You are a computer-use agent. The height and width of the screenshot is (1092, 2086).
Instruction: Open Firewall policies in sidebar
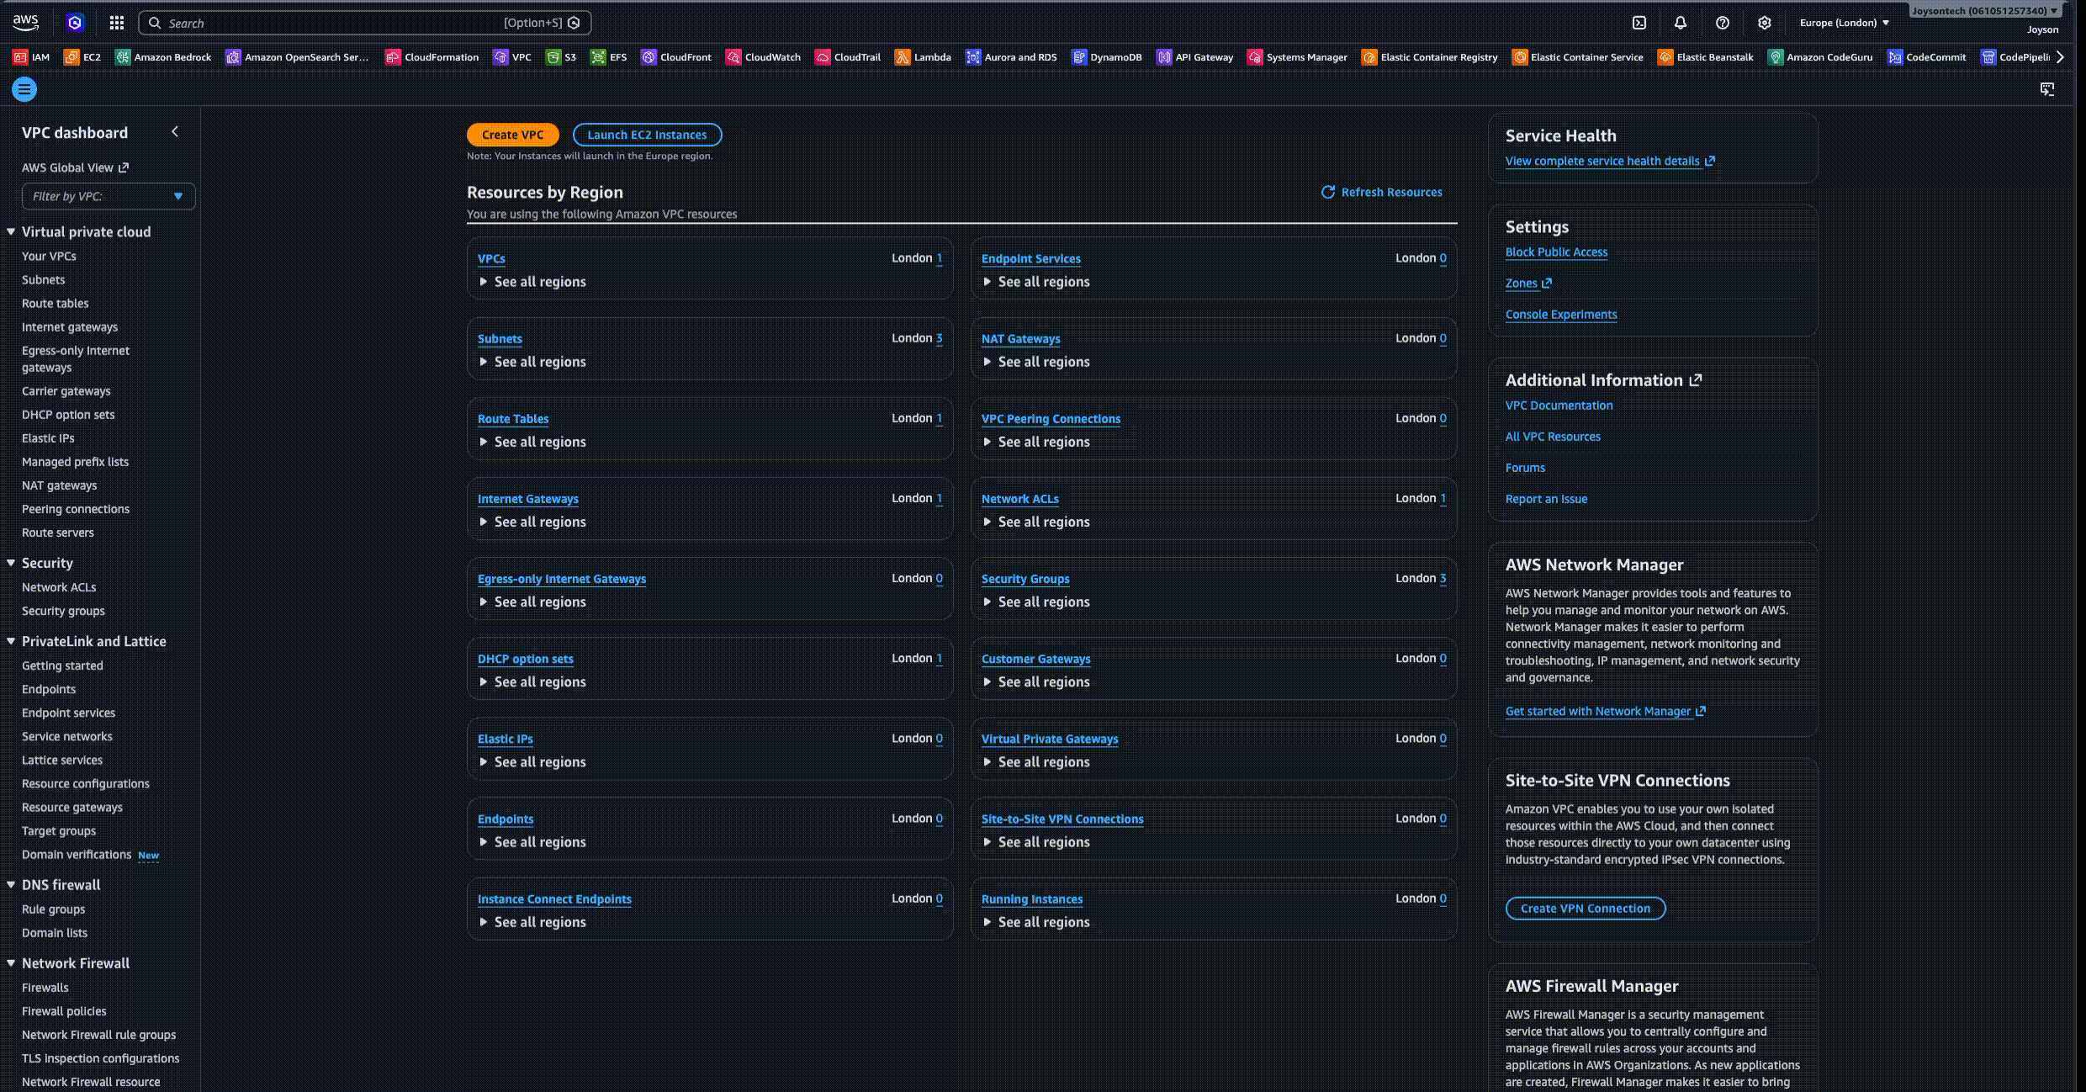pos(64,1011)
